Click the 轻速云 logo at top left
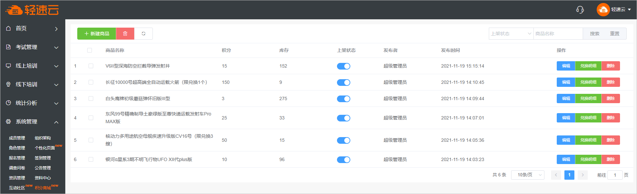This screenshot has height=194, width=637. [32, 10]
